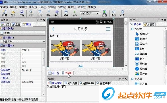Switch to the 搜索结果1 tab
Screen dimensions: 167x103
tap(87, 83)
